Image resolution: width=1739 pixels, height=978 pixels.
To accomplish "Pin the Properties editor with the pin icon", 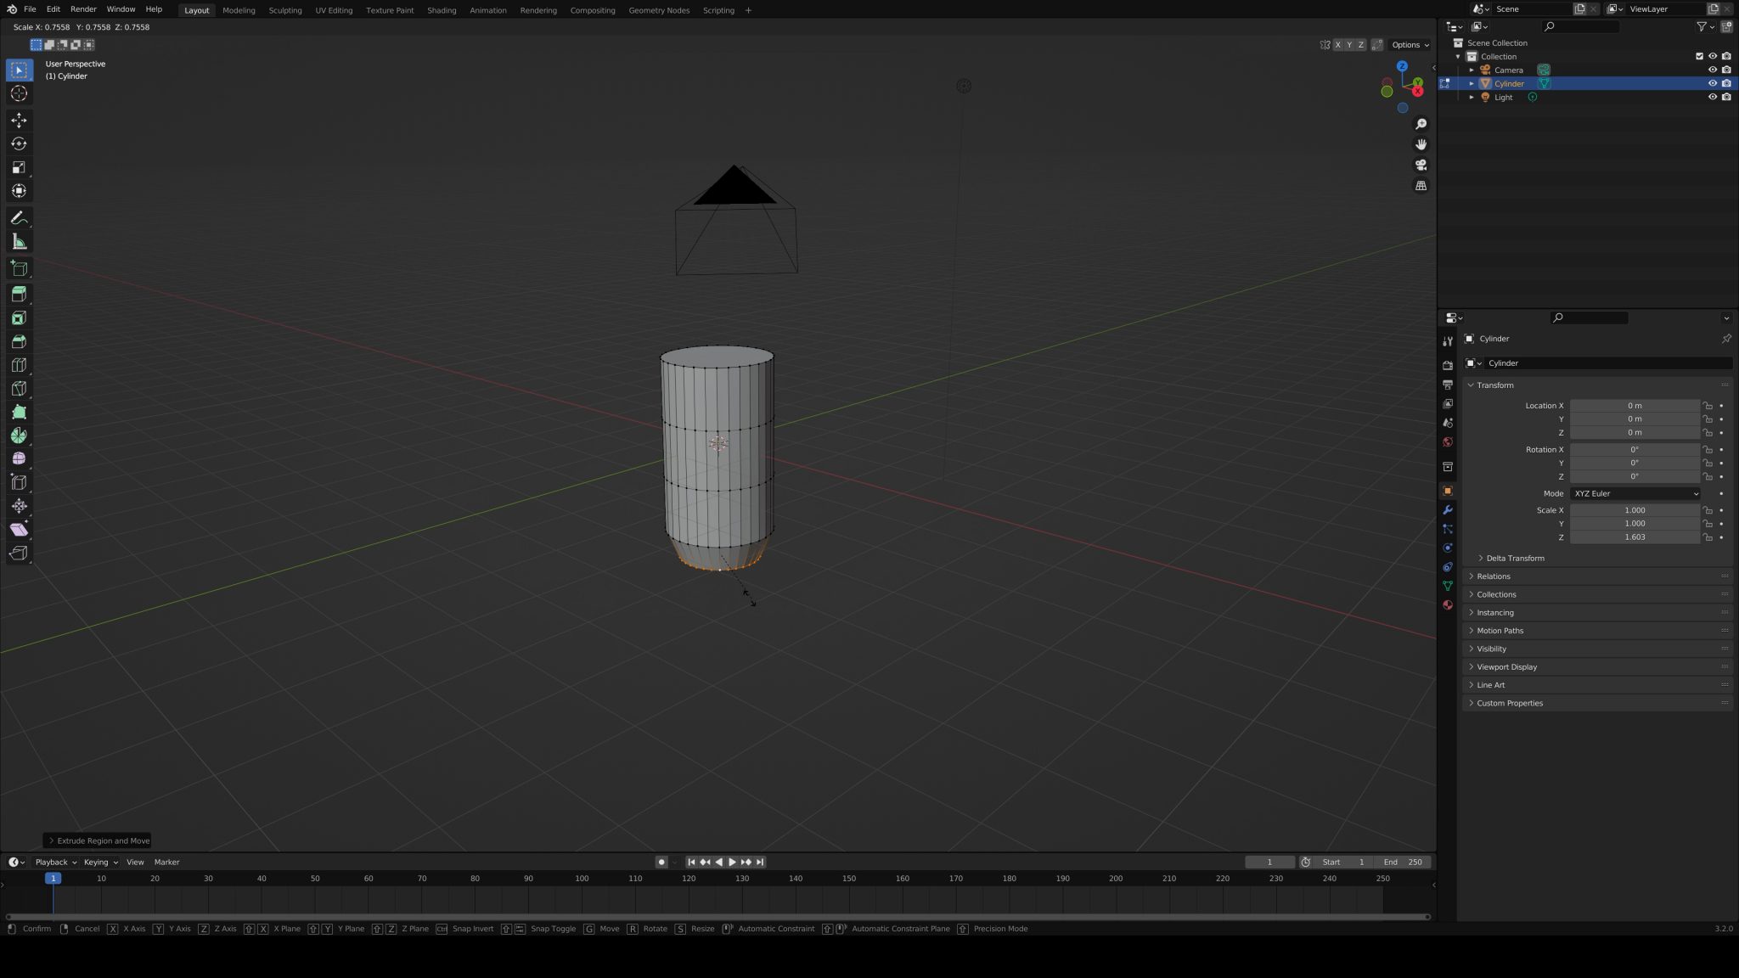I will click(1726, 338).
